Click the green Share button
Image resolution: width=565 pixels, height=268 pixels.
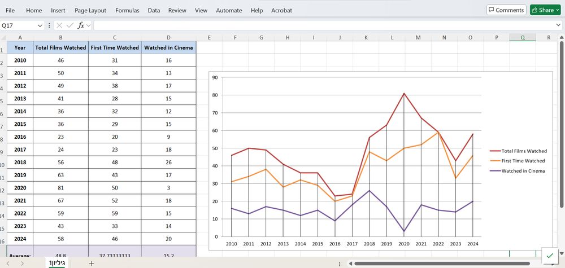point(545,10)
